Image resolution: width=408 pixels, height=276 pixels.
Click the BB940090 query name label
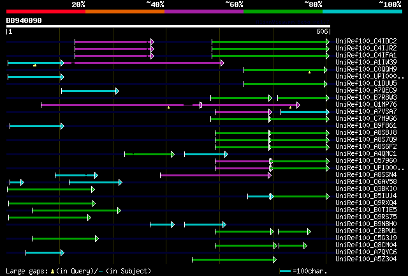[x=24, y=20]
